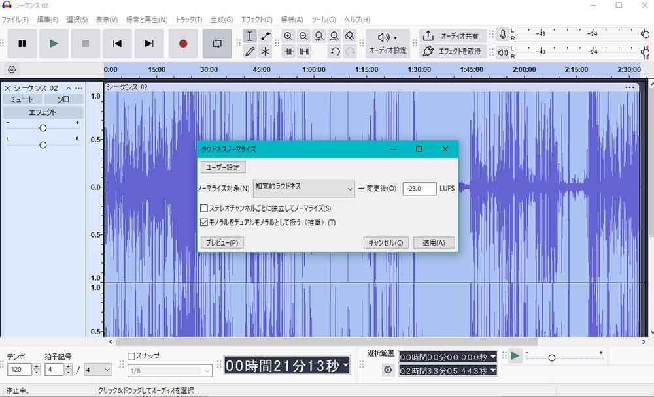Open the トラック(T) menu
The height and width of the screenshot is (397, 654).
(x=188, y=20)
